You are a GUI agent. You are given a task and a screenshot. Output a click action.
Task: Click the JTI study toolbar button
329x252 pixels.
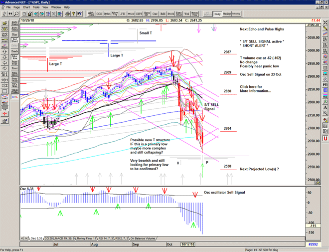(x=123, y=14)
